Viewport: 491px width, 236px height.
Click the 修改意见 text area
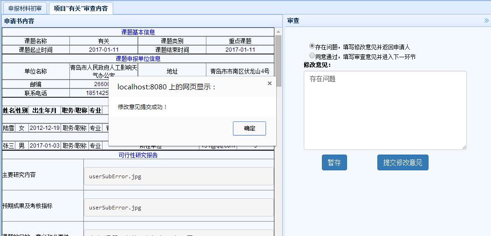tap(385, 110)
